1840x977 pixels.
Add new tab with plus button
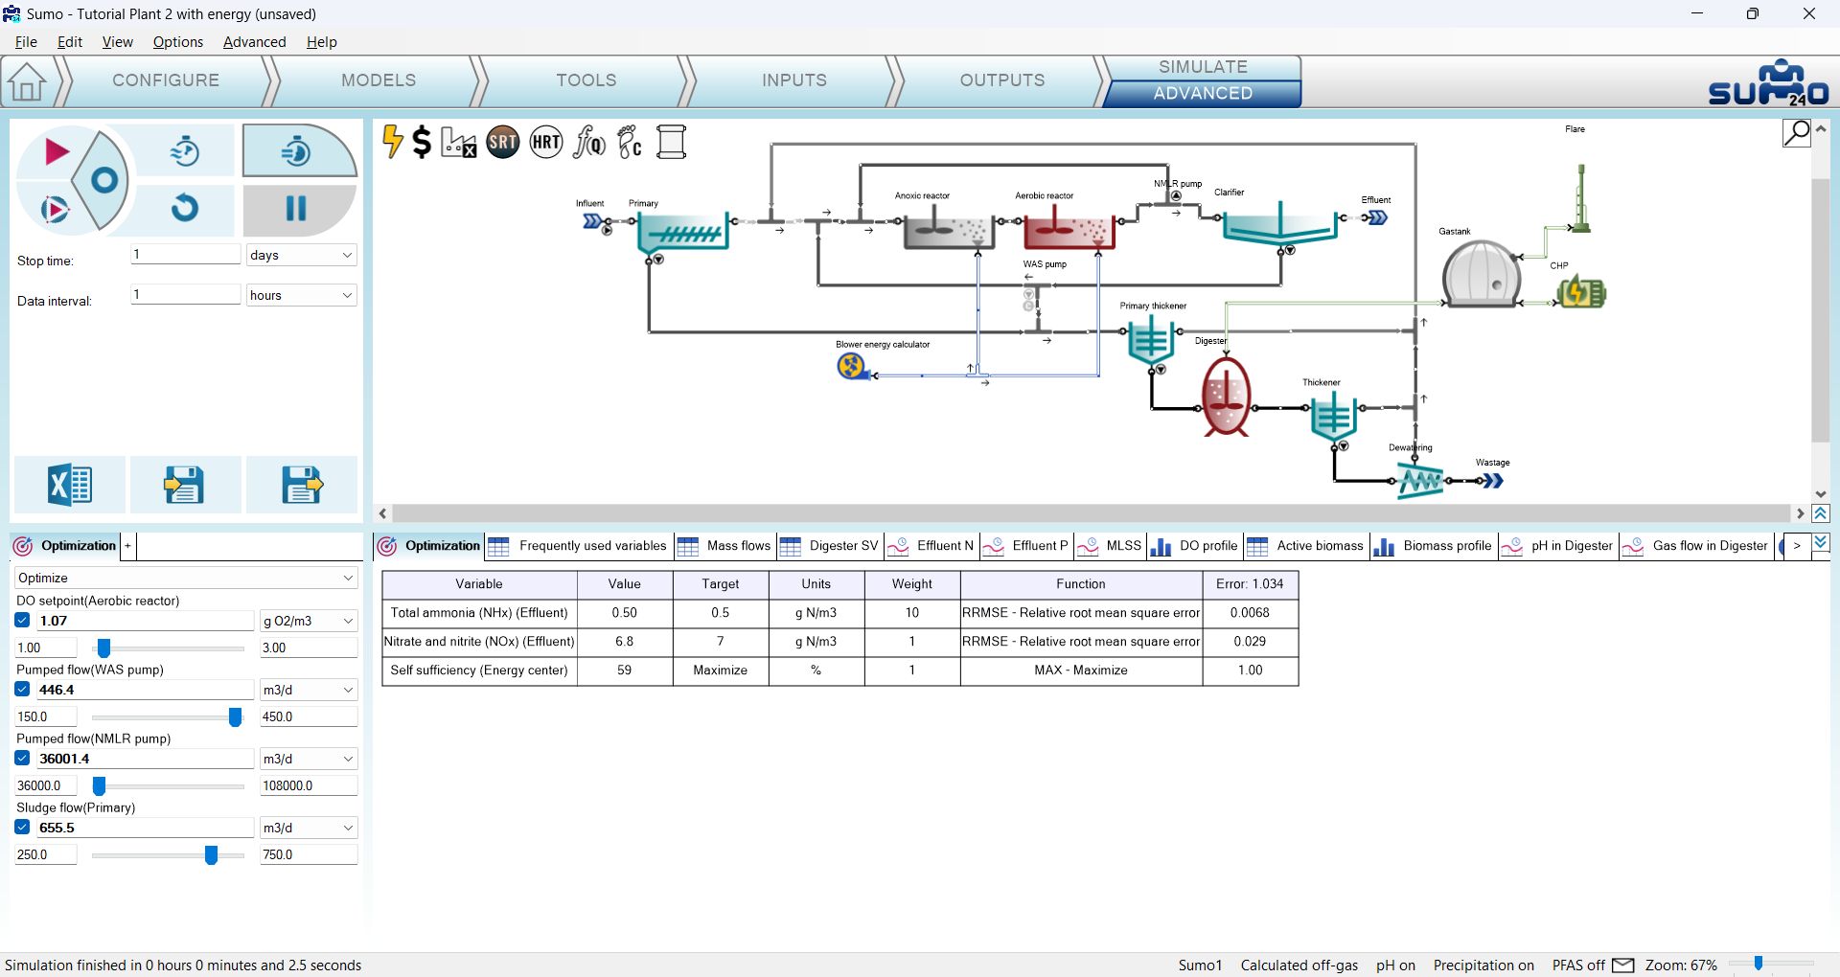point(128,545)
